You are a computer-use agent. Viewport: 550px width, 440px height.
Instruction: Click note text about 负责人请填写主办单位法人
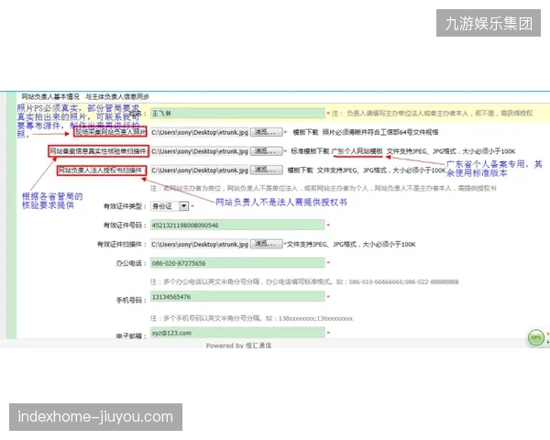click(x=432, y=114)
